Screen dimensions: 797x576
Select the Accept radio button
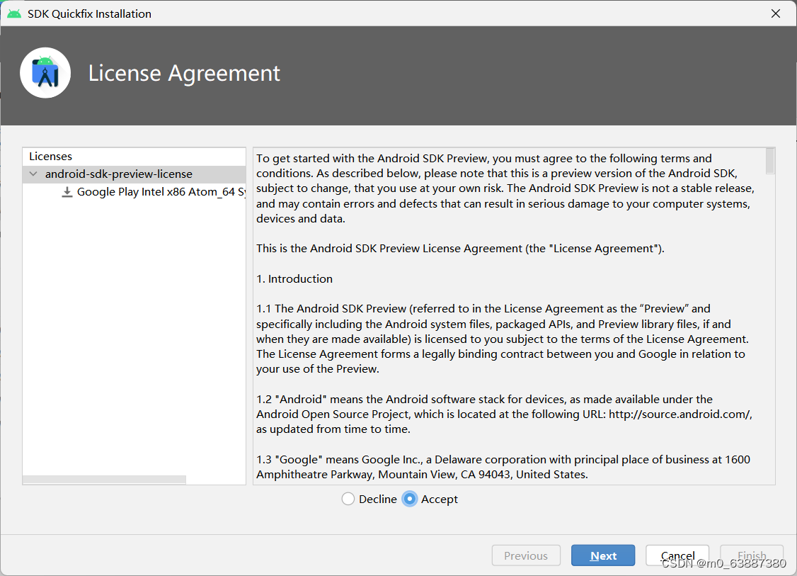(x=409, y=499)
